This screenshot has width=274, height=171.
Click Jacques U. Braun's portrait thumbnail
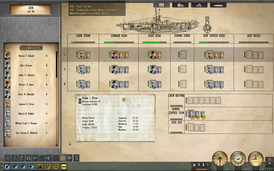coord(7,104)
